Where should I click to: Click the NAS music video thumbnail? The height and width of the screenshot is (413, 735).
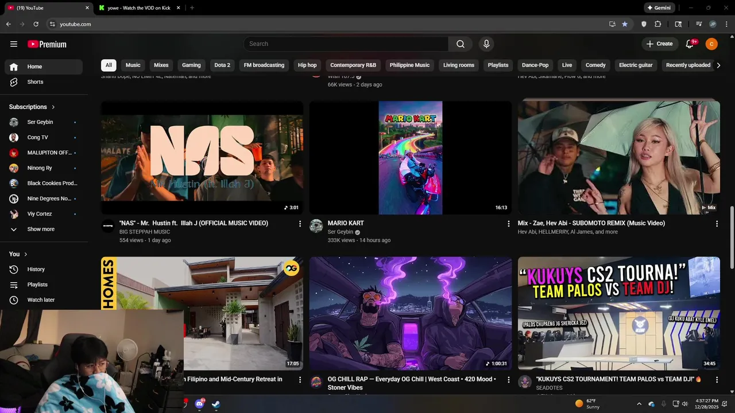(x=202, y=158)
